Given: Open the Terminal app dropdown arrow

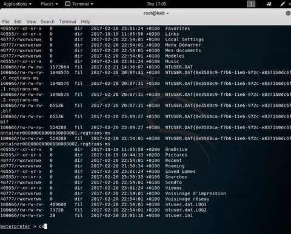Looking at the screenshot, I should pos(92,4).
